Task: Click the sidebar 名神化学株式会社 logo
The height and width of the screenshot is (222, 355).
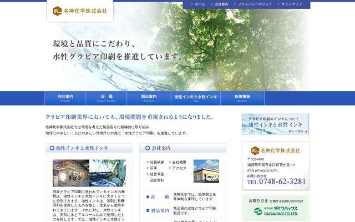Action: point(276,150)
